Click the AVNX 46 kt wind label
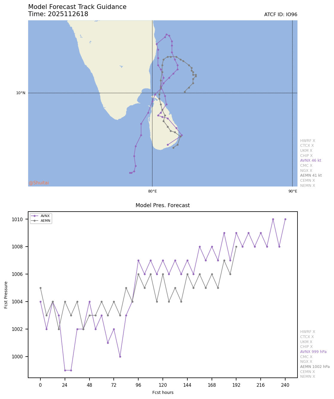This screenshot has height=399, width=334. point(310,160)
